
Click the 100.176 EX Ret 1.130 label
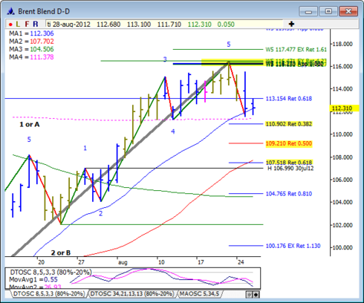(293, 246)
